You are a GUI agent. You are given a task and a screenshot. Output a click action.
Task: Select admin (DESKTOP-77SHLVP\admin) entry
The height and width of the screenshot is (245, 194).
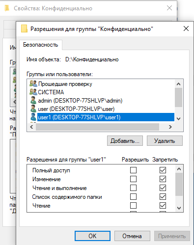tap(80, 101)
